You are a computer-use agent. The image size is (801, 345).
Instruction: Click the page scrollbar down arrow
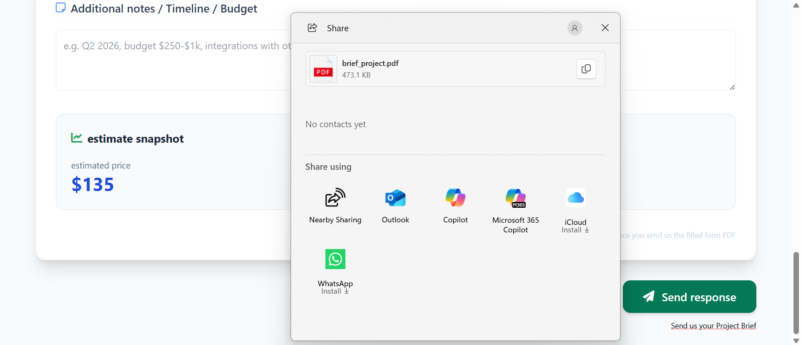[796, 341]
